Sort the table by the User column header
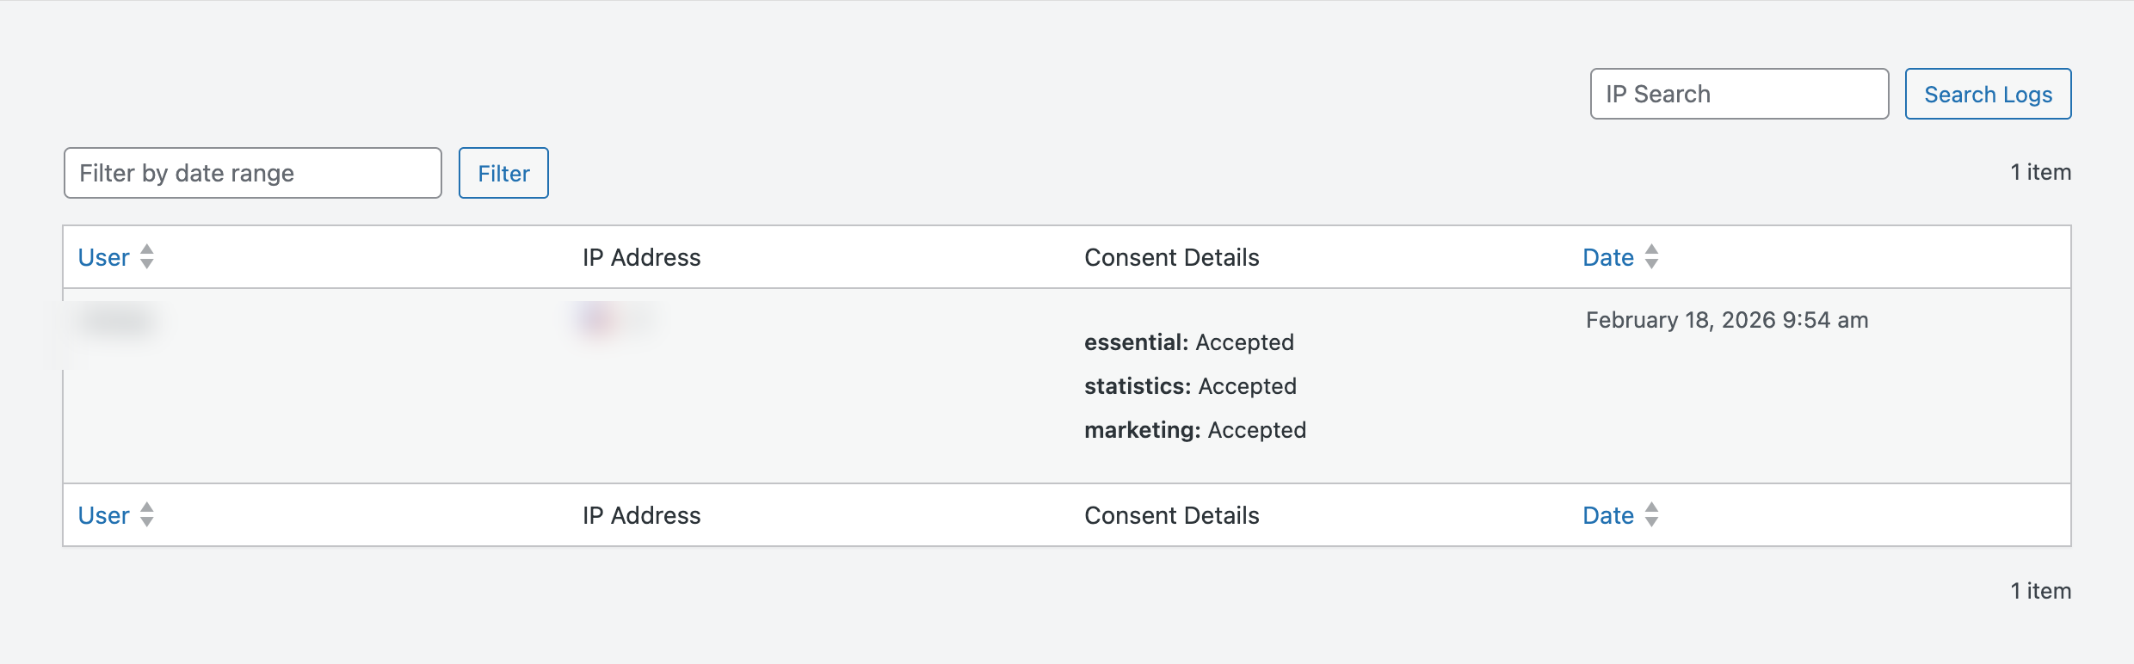The image size is (2134, 664). (x=102, y=256)
